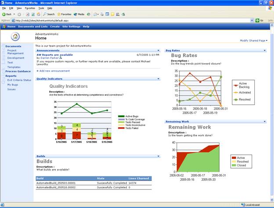The height and width of the screenshot is (208, 274).
Task: Expand the Builds web part menu arrow
Action: tap(159, 156)
